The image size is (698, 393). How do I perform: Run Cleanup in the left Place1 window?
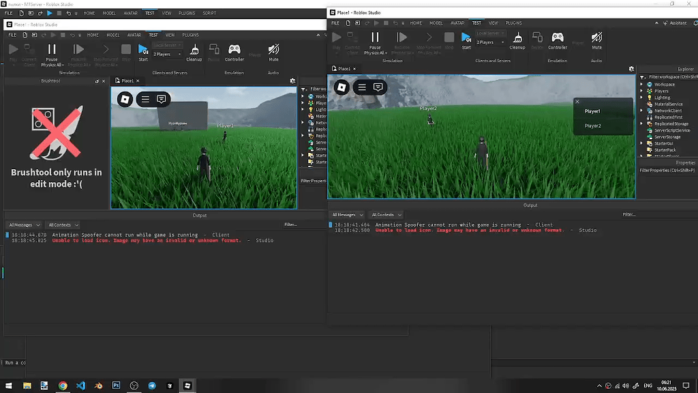[x=194, y=52]
